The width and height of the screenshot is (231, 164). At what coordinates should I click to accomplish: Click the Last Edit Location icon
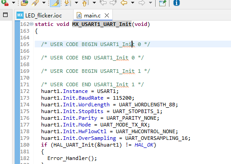click(x=103, y=3)
